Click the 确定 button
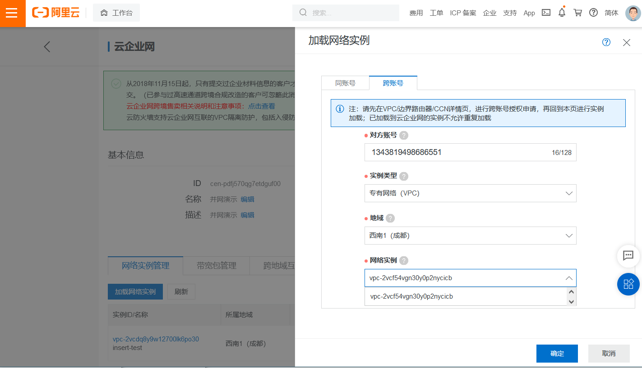The height and width of the screenshot is (368, 642). pos(557,354)
